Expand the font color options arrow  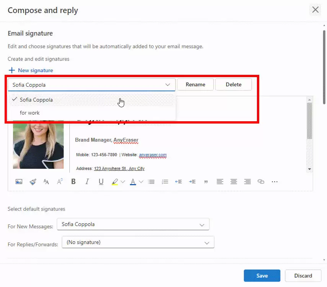[141, 181]
